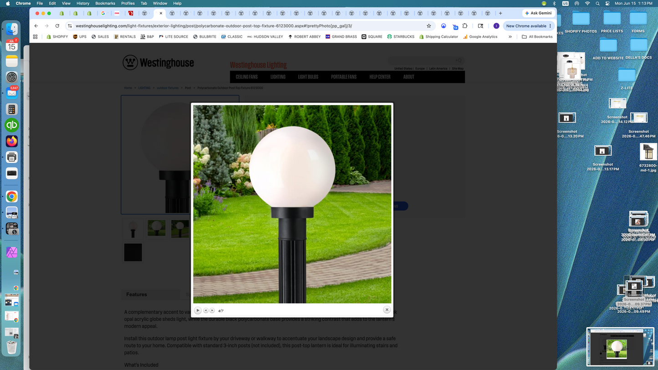658x370 pixels.
Task: Launch Calculator from the Dock
Action: (12, 109)
